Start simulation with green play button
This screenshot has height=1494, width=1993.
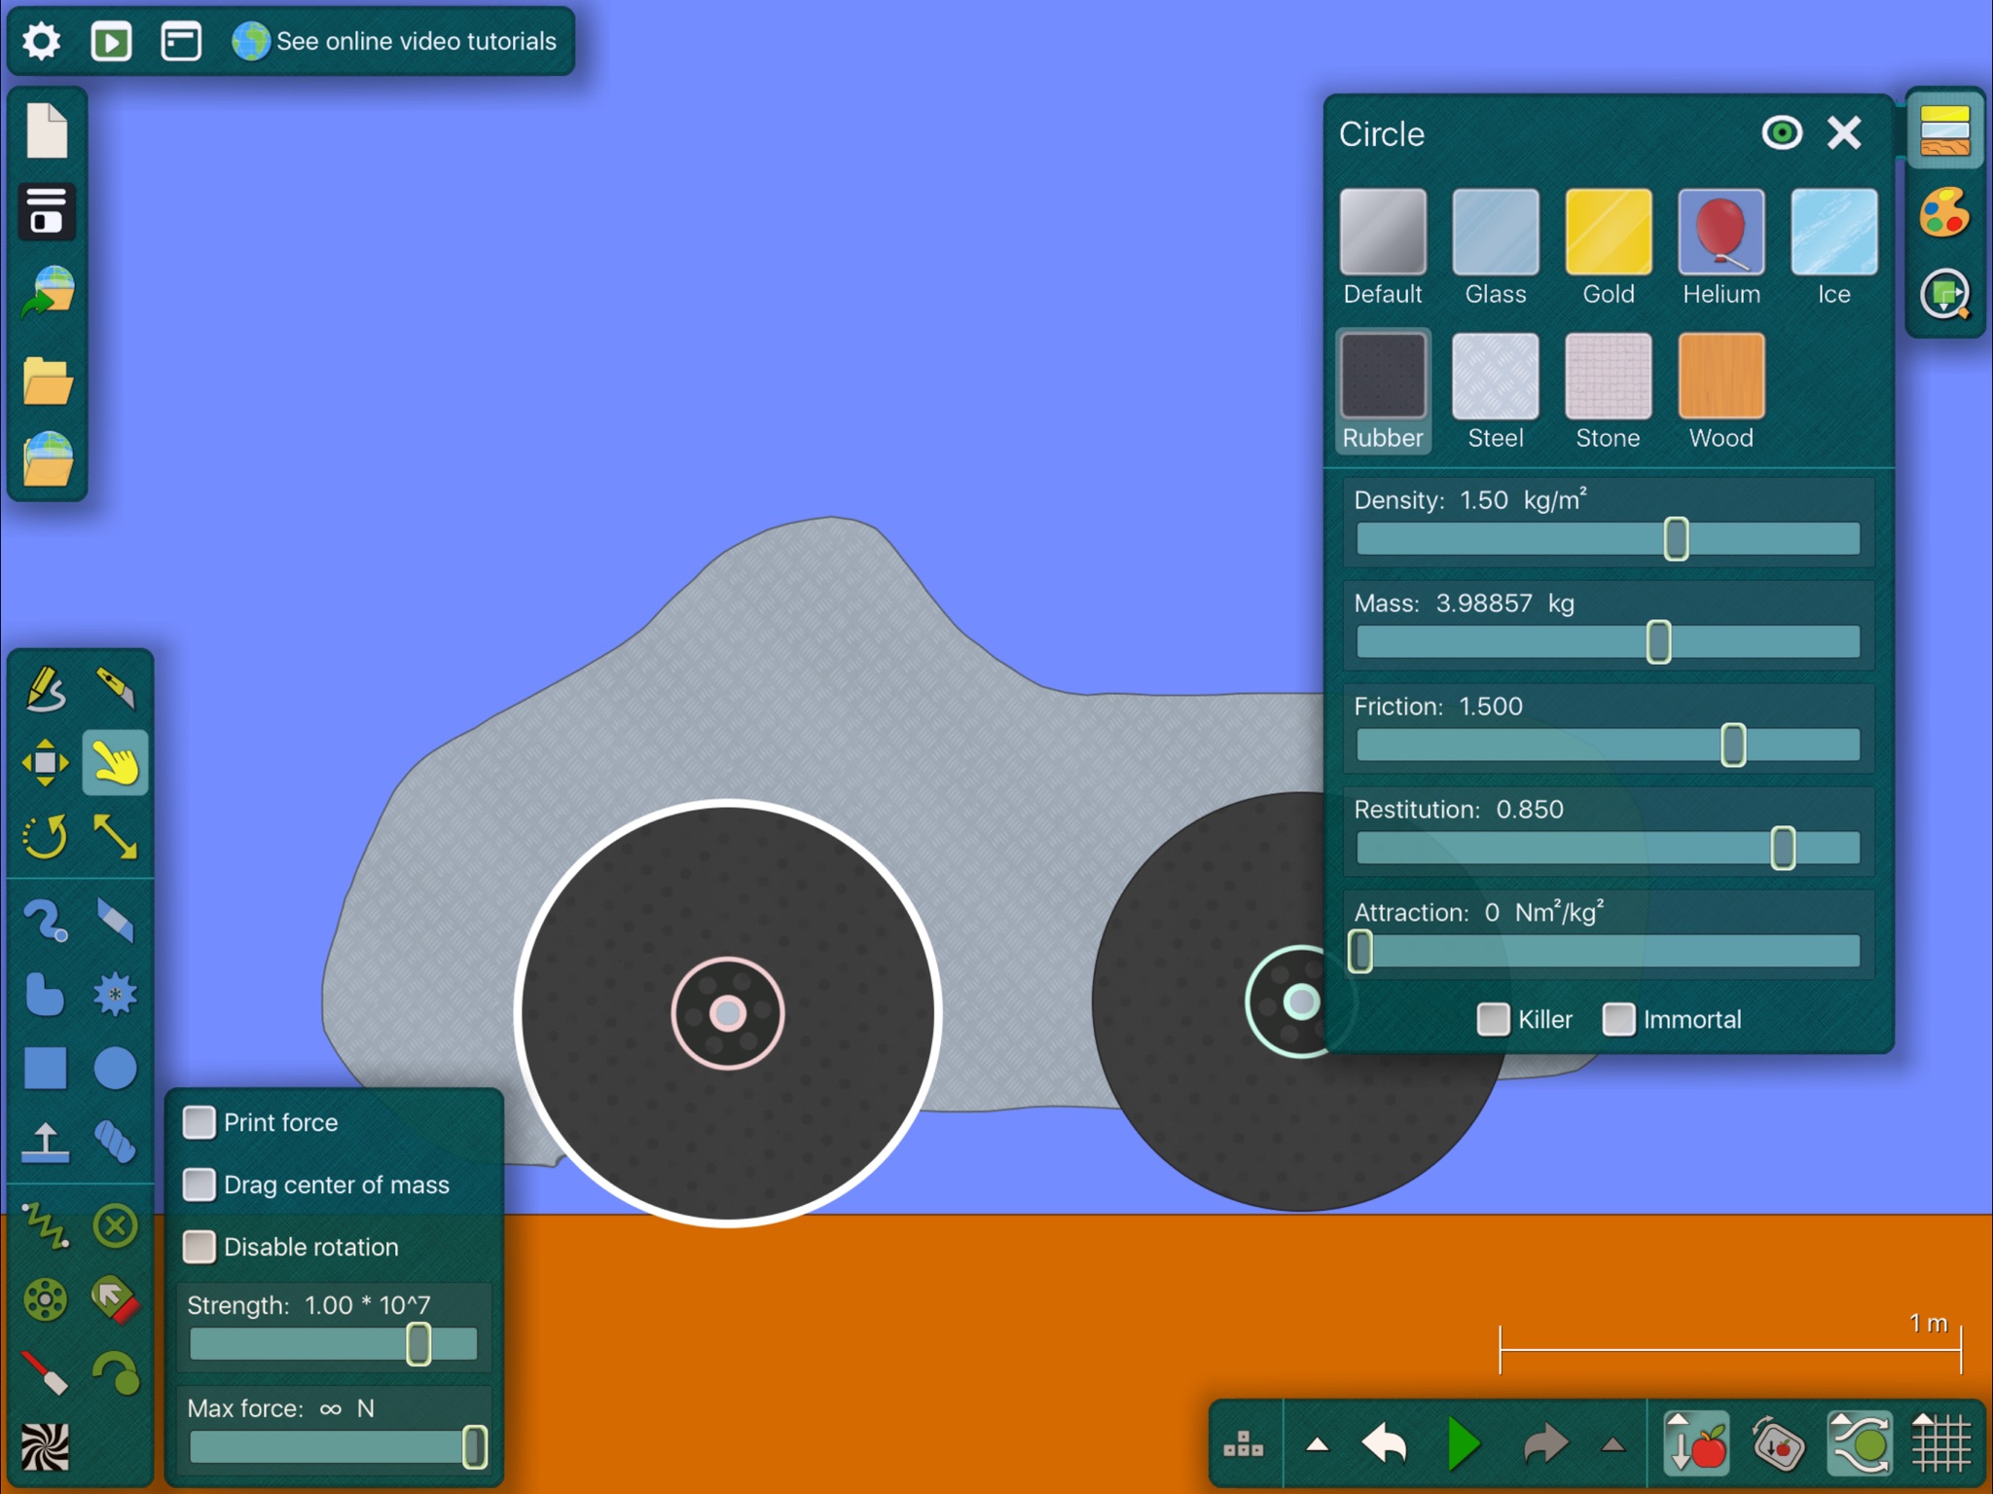click(x=1463, y=1445)
